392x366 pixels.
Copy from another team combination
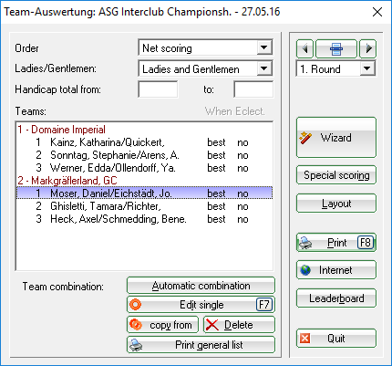(x=162, y=325)
